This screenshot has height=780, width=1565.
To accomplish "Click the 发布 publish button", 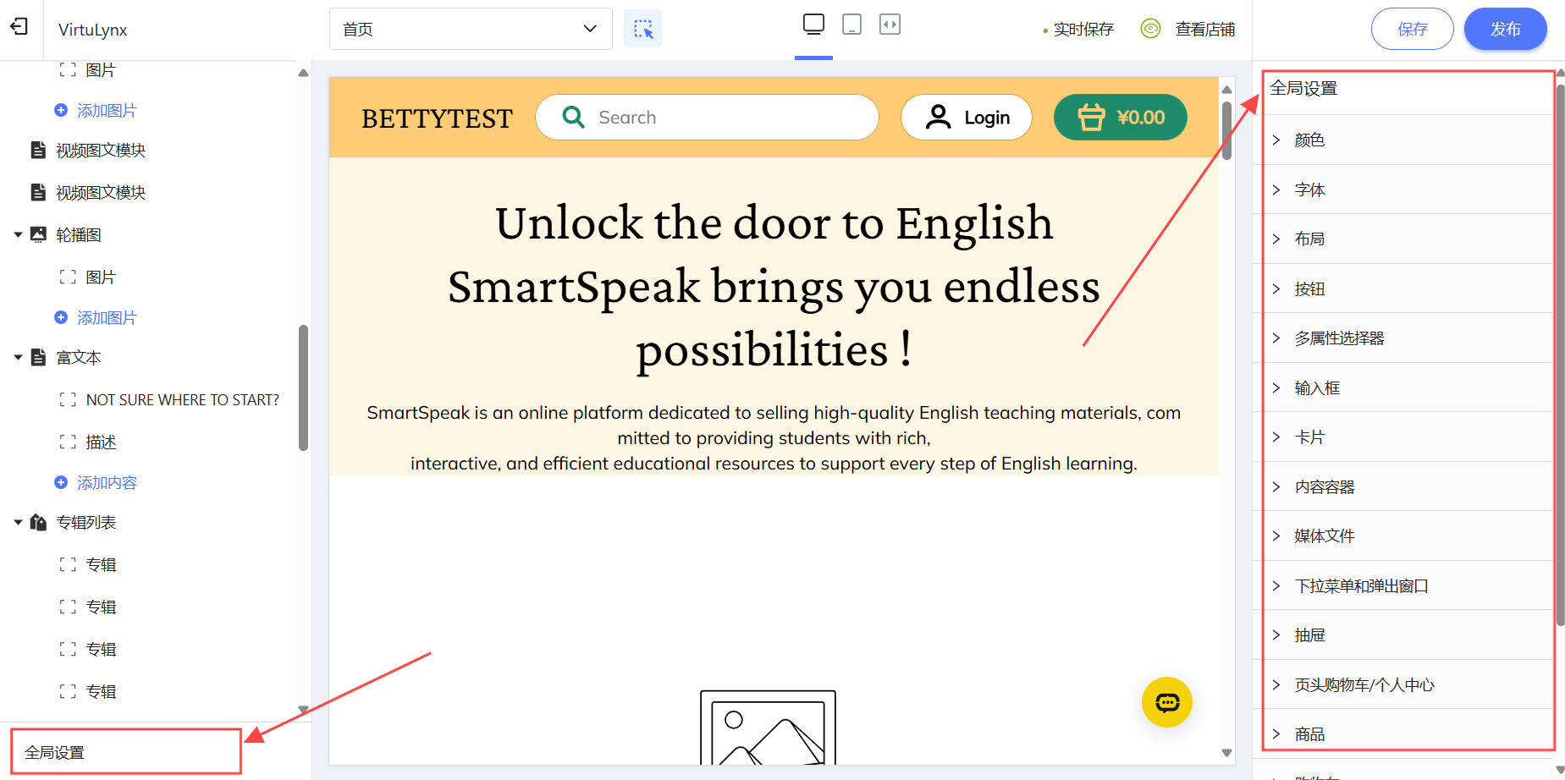I will tap(1505, 29).
